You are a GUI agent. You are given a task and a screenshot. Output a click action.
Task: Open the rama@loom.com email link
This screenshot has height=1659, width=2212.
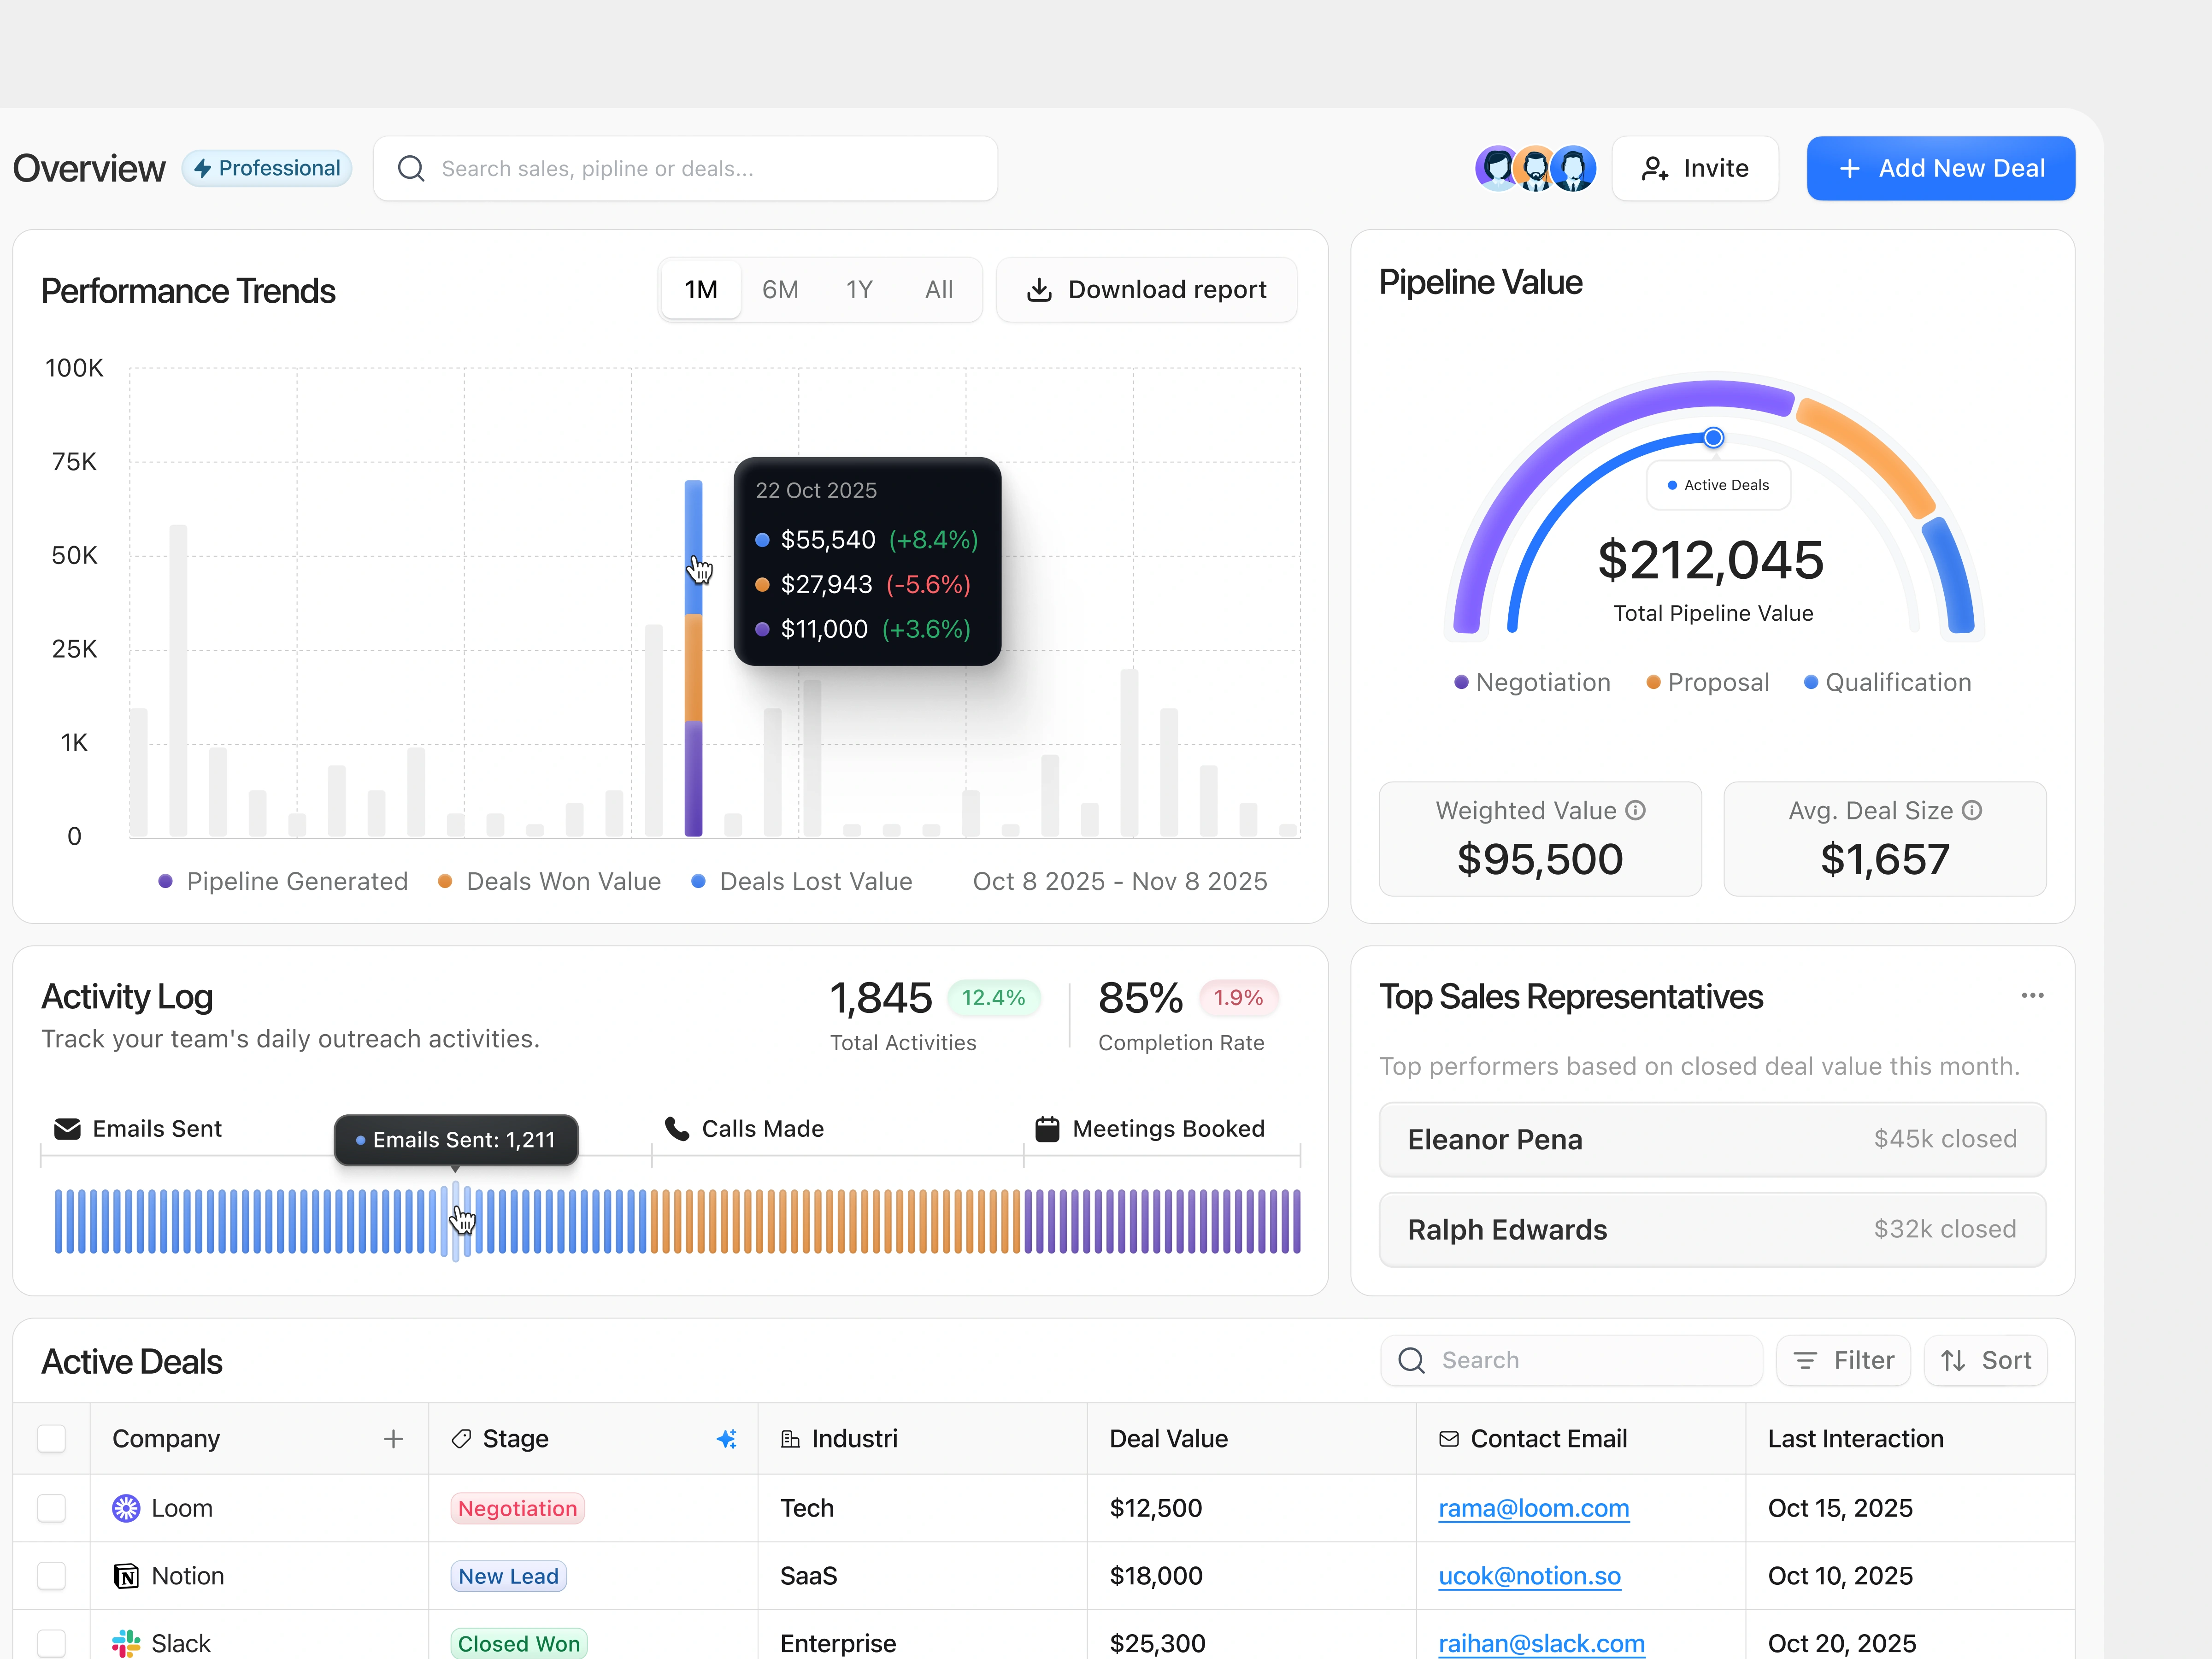(1533, 1508)
